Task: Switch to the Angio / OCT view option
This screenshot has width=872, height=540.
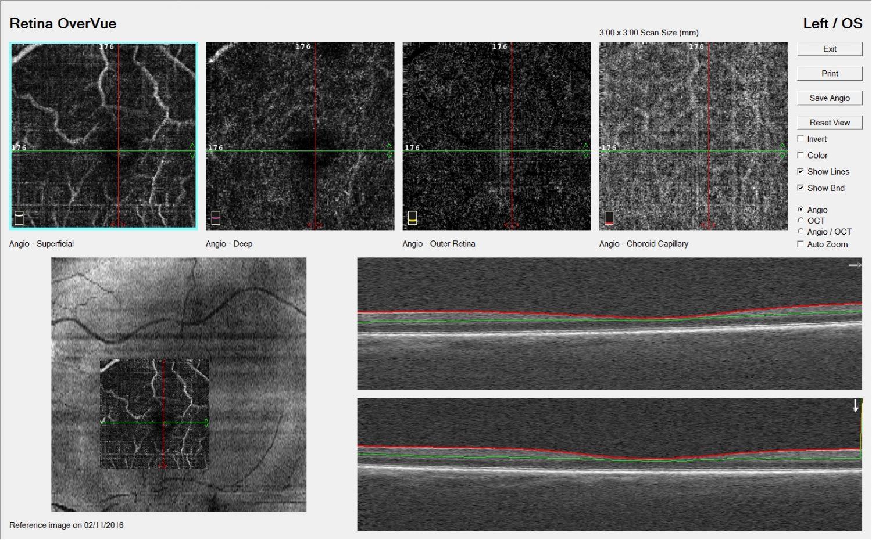Action: point(801,231)
